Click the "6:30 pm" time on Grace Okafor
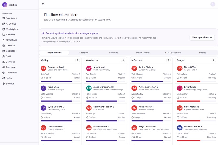Viewport: 218px width, 145px height. coord(93,137)
